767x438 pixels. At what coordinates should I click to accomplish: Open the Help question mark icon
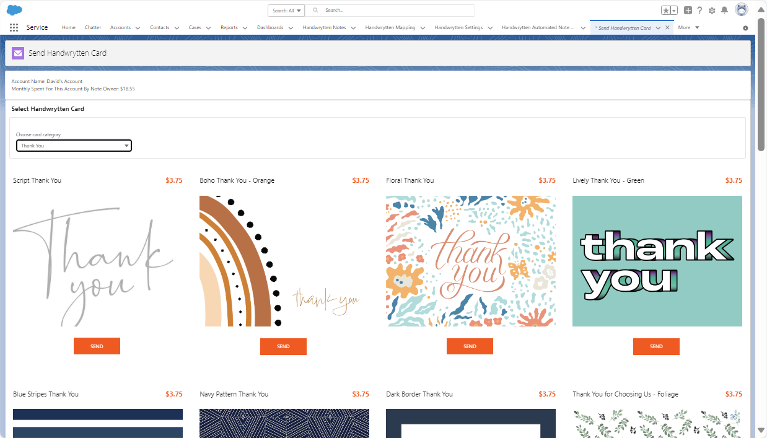click(x=699, y=11)
